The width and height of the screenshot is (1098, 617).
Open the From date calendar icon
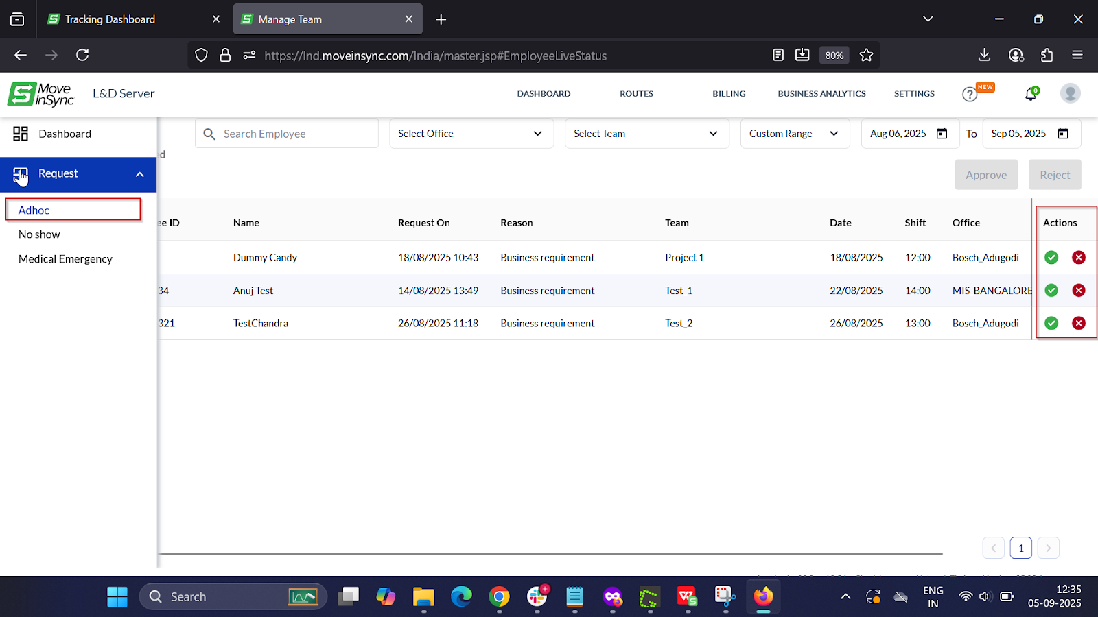pos(942,134)
